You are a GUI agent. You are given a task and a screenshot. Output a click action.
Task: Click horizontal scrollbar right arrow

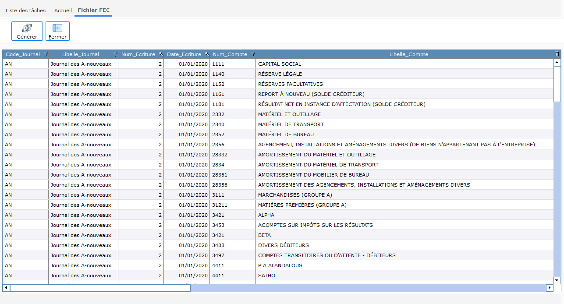(x=550, y=288)
